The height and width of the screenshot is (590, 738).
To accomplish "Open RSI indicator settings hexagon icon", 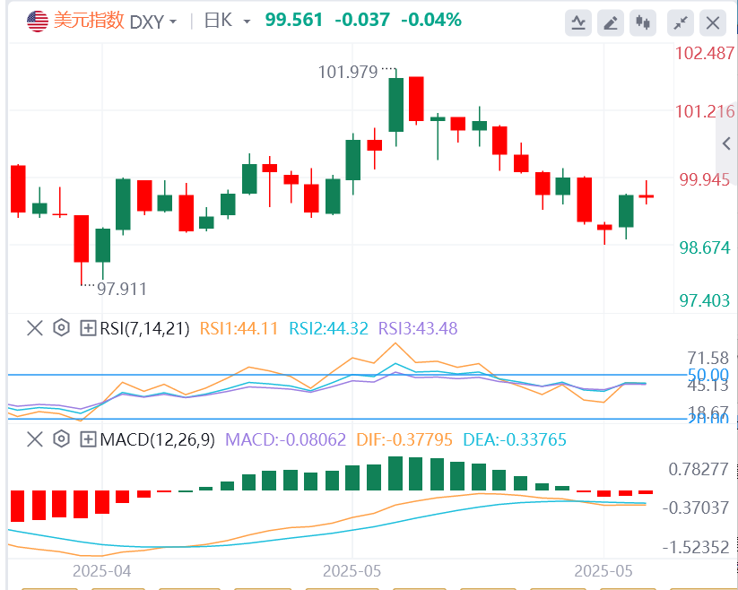I will point(61,328).
